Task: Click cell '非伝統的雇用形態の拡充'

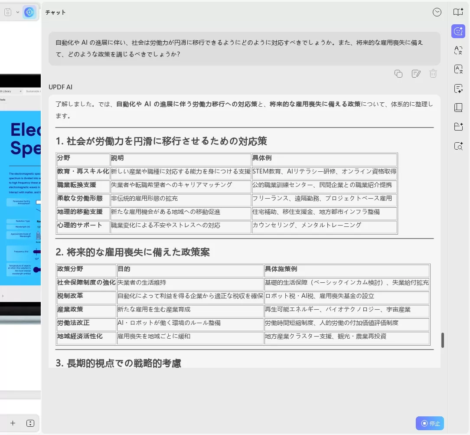Action: click(180, 200)
